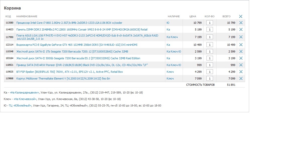The height and width of the screenshot is (162, 289).
Task: Click quantity field for Pioneer DVD drive
Action: tap(209, 65)
